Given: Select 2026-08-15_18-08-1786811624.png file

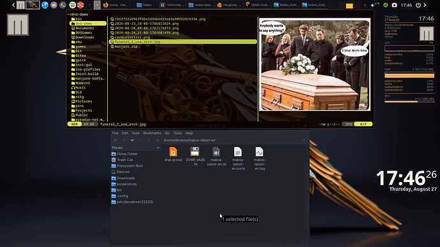Looking at the screenshot, I should 145,24.
